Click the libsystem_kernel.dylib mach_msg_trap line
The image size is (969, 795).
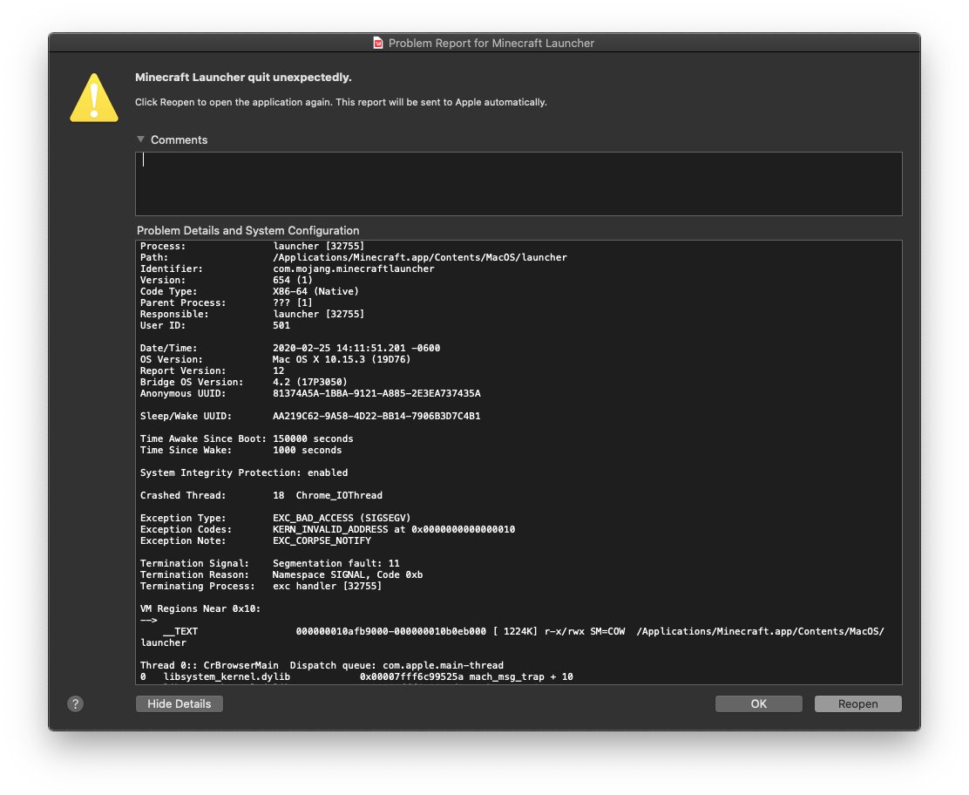pos(356,677)
